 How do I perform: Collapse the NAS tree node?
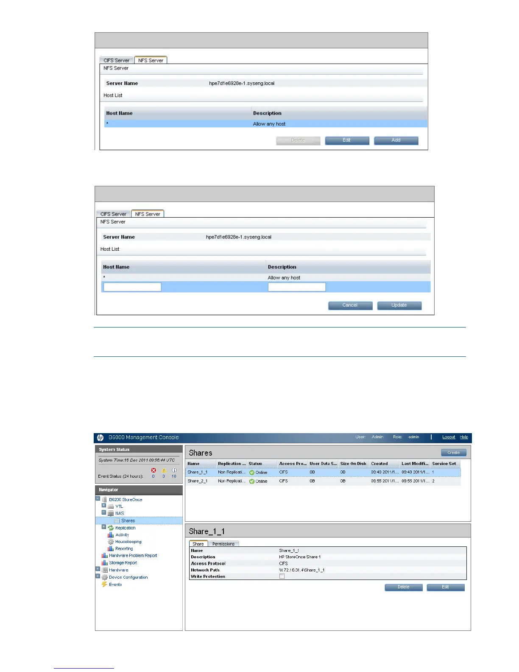point(104,512)
